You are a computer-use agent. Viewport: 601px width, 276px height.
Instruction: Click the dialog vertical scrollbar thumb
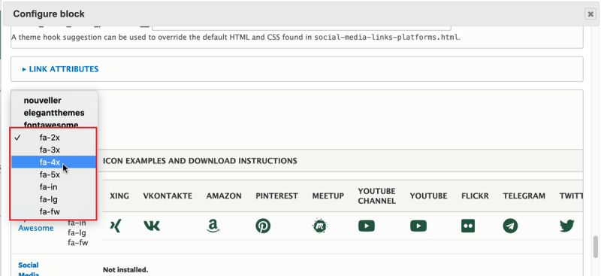coord(596,246)
